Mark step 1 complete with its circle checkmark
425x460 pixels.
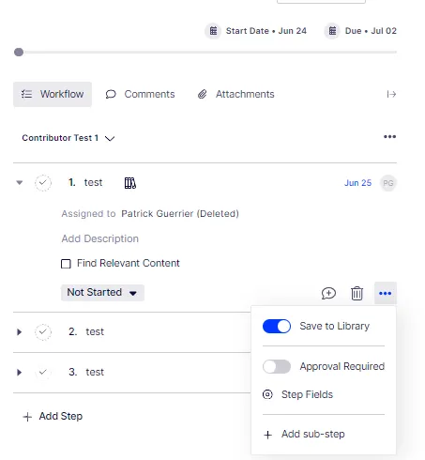[43, 183]
